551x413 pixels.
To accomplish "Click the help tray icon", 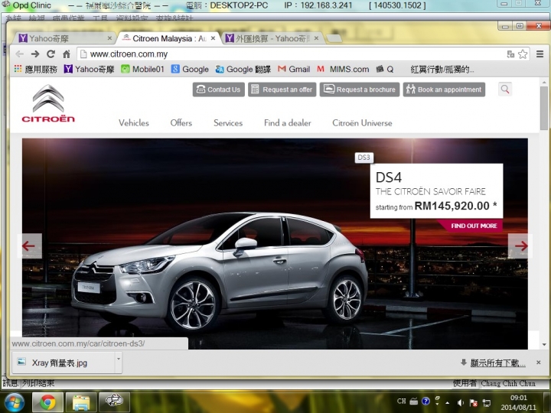I will click(x=425, y=401).
